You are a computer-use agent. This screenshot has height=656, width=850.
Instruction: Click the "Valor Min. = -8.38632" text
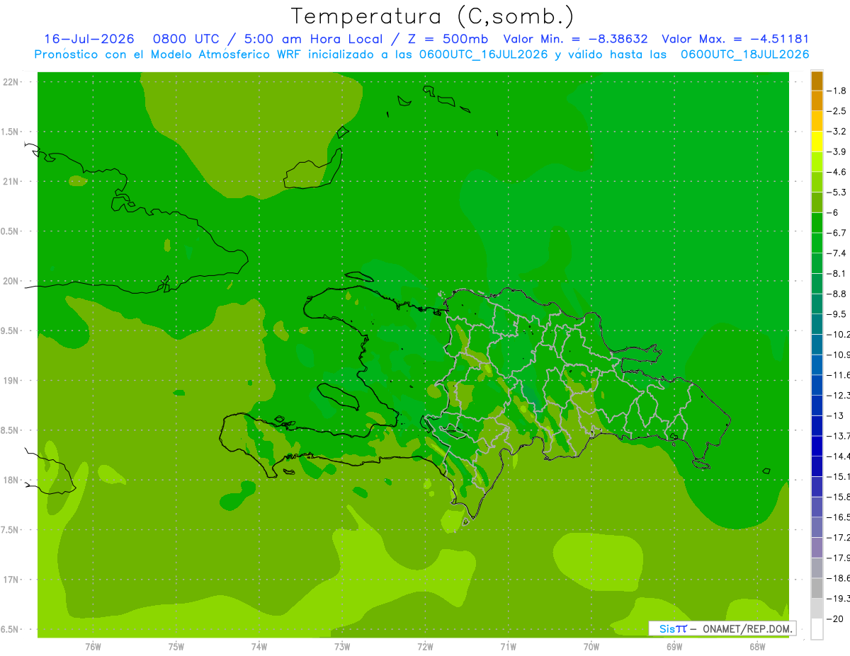(575, 39)
